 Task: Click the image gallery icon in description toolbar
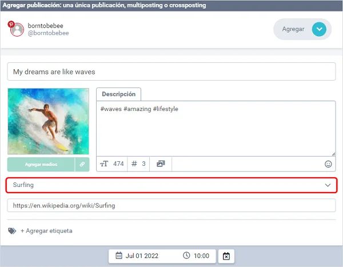(x=161, y=164)
